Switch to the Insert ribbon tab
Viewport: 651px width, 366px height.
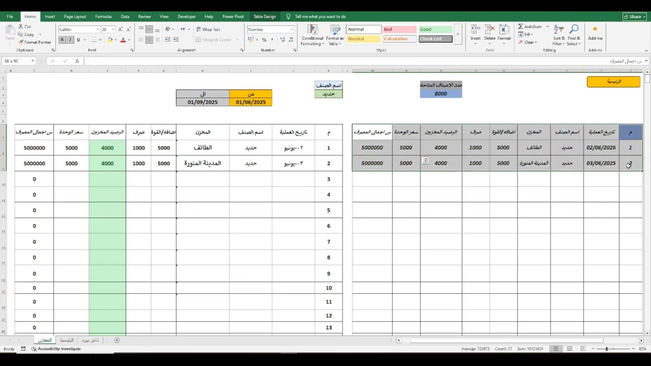tap(50, 16)
